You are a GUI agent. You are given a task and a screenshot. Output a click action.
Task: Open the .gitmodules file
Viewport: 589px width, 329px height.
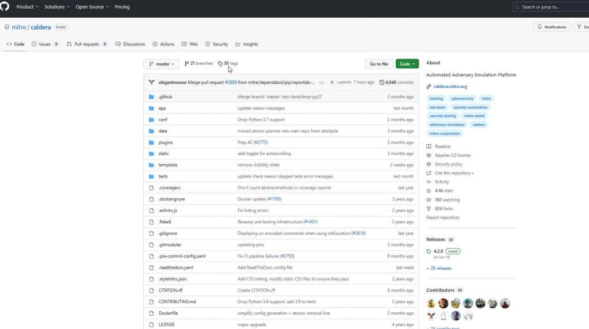pyautogui.click(x=170, y=245)
